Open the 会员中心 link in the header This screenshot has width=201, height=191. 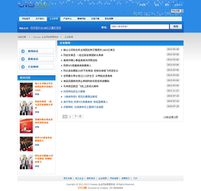pos(178,5)
